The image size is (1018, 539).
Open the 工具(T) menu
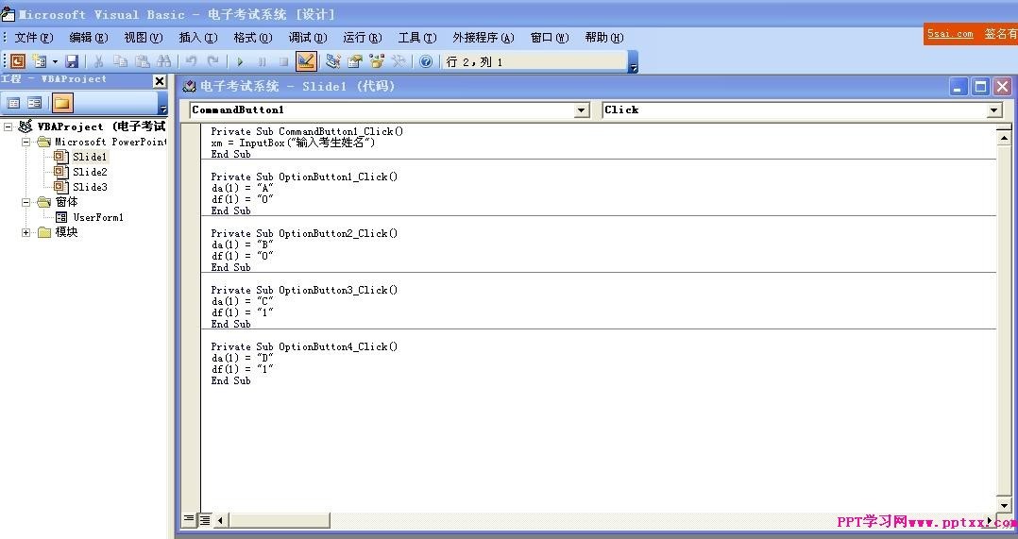416,38
